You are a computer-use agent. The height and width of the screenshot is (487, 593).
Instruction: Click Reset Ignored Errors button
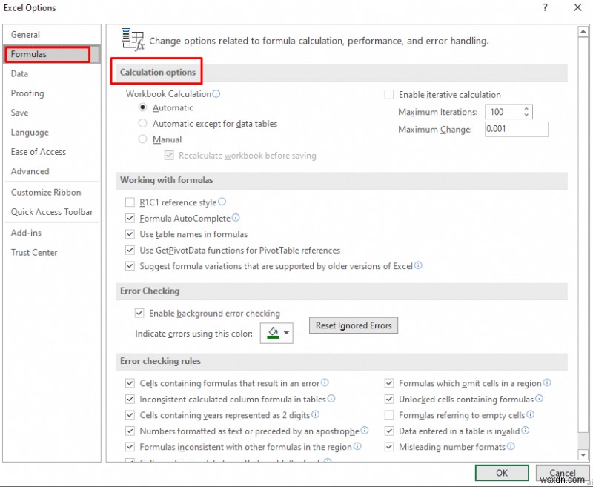(x=354, y=325)
